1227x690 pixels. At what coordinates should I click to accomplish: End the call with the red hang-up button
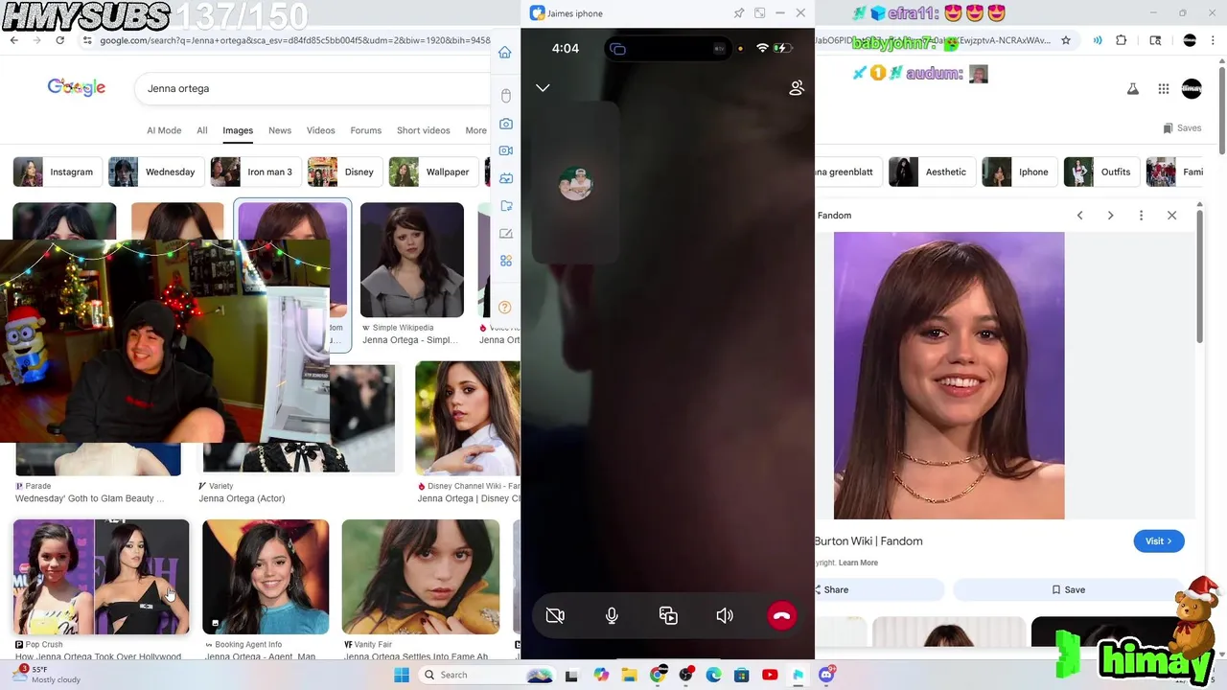[x=781, y=615]
